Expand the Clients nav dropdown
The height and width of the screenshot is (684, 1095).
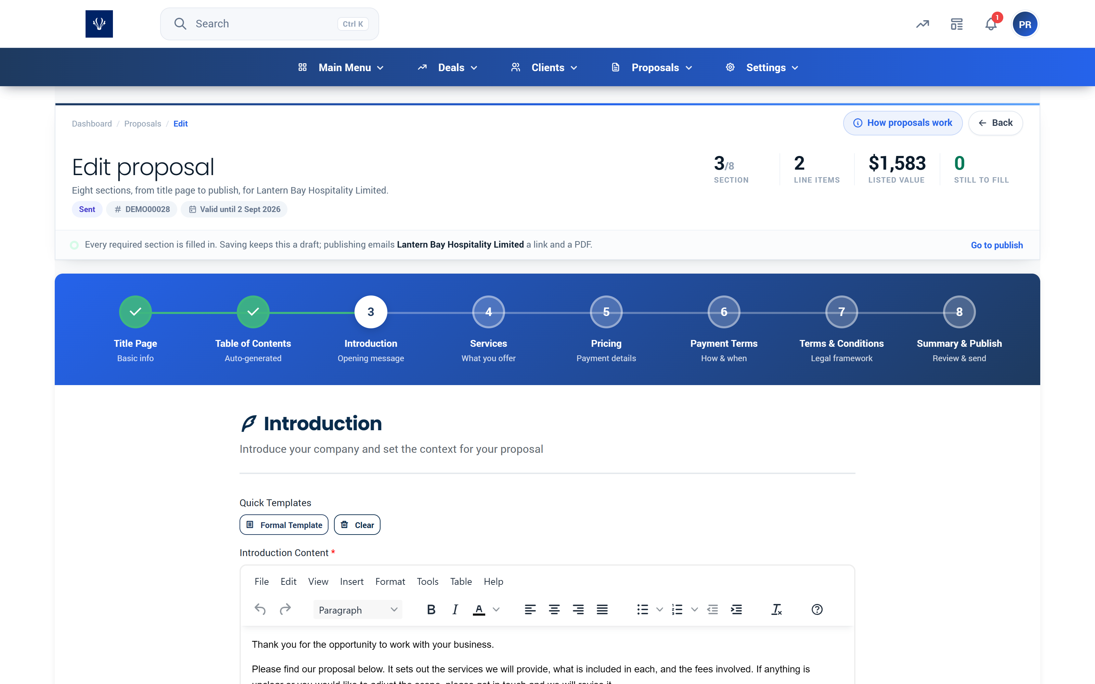pos(544,67)
